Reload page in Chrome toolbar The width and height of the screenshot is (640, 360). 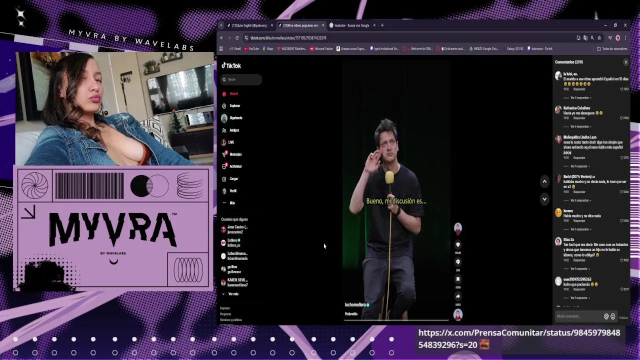tap(237, 38)
